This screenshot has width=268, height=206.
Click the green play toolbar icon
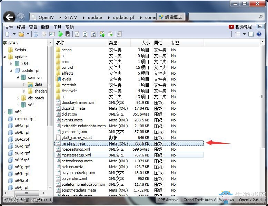60,34
